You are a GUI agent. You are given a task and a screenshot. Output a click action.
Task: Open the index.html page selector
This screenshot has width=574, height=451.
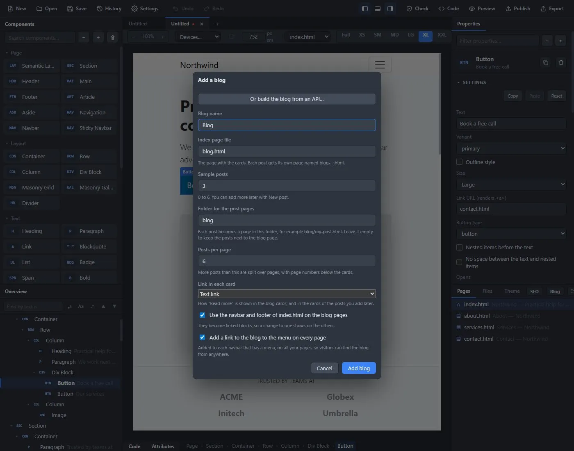(x=308, y=37)
